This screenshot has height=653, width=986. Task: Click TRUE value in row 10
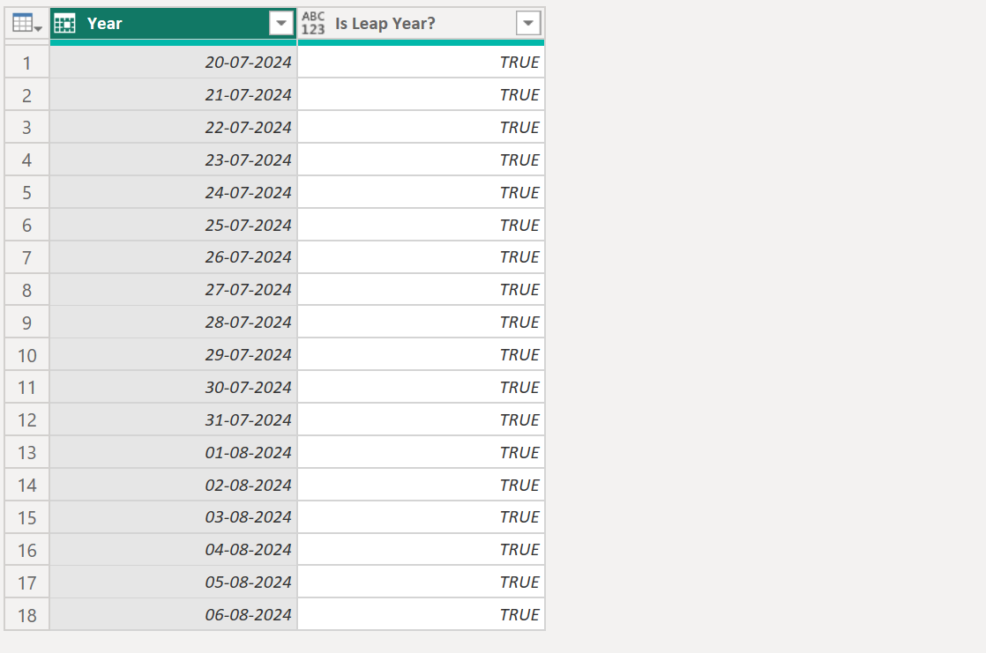pos(519,355)
